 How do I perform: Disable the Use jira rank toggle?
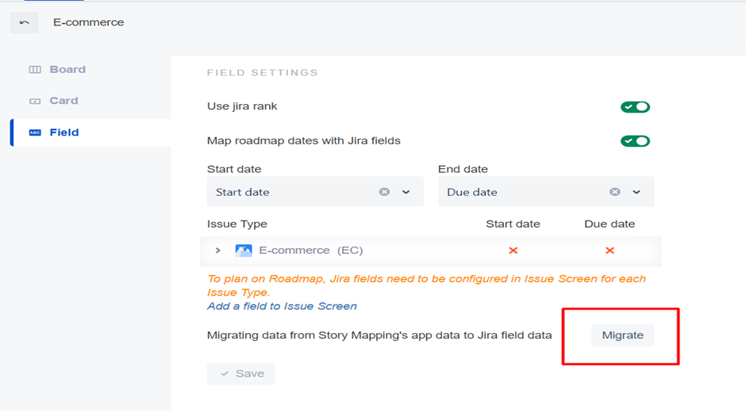[x=635, y=107]
